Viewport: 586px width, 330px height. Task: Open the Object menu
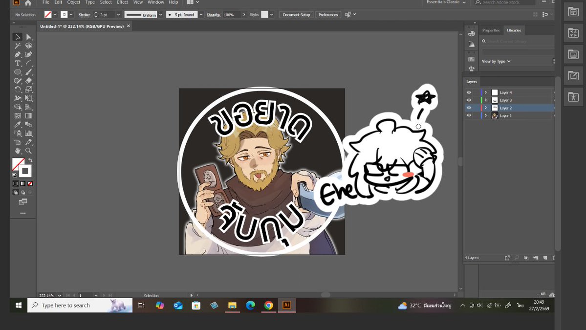point(74,2)
